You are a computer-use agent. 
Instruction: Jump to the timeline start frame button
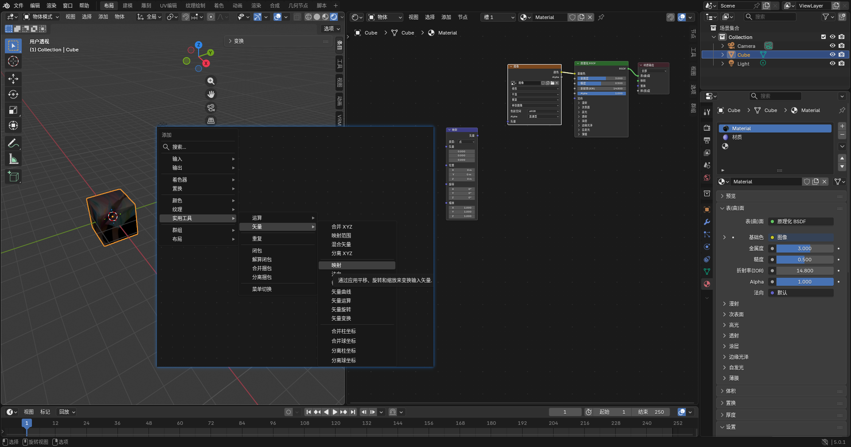[x=308, y=412]
